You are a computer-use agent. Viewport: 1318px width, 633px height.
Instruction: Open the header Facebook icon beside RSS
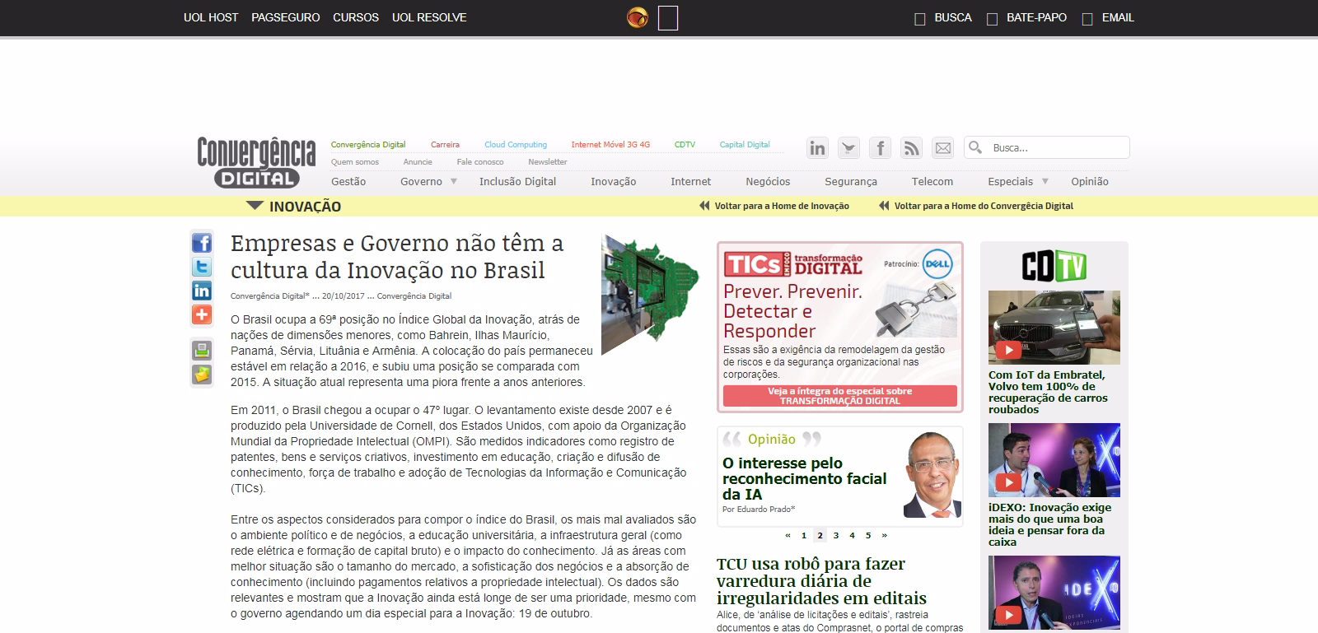click(x=880, y=148)
